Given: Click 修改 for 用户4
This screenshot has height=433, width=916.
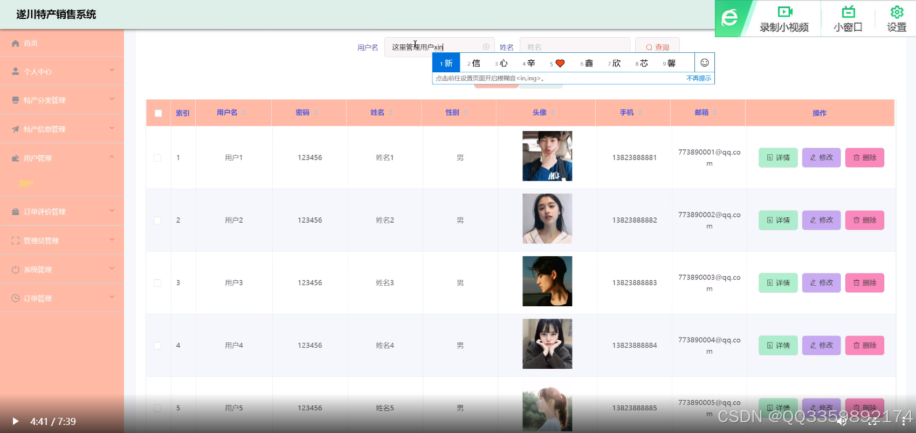Looking at the screenshot, I should [x=822, y=345].
